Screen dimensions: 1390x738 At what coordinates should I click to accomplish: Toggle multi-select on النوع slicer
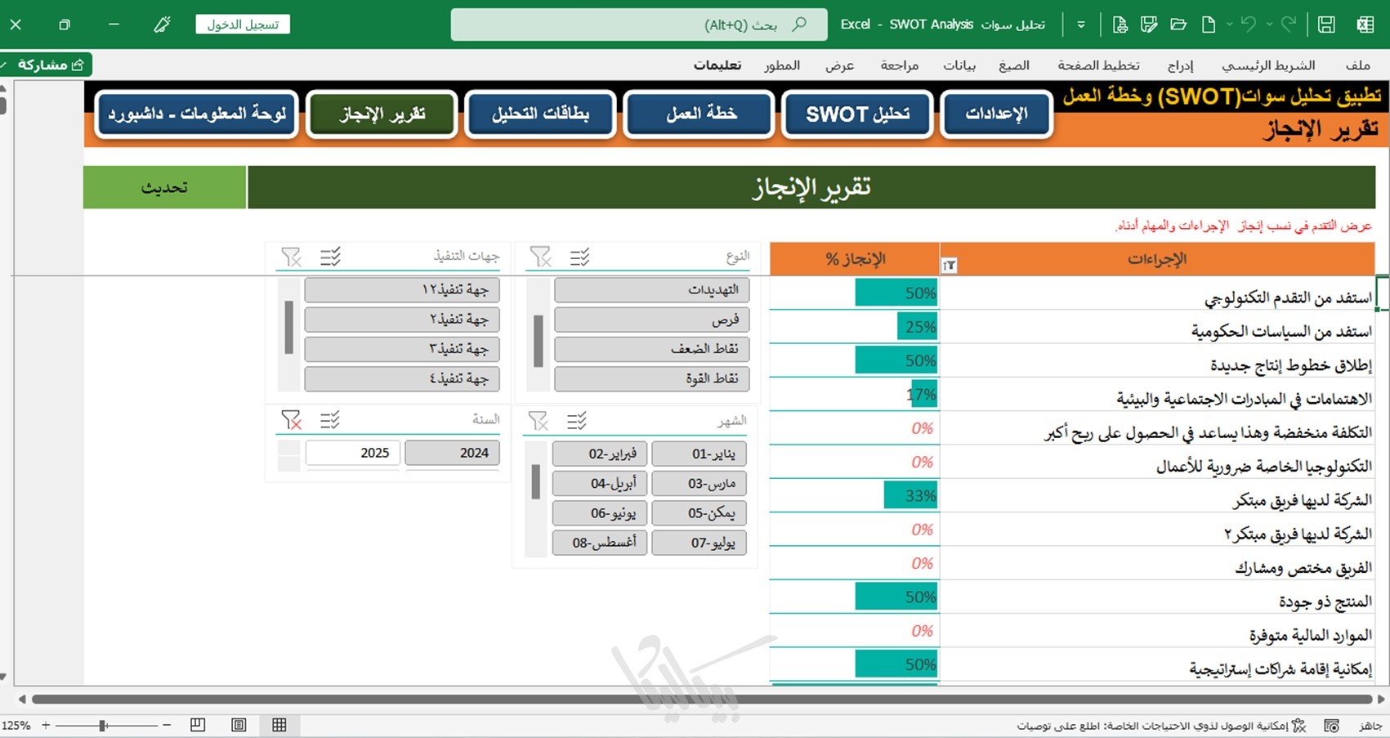[579, 257]
